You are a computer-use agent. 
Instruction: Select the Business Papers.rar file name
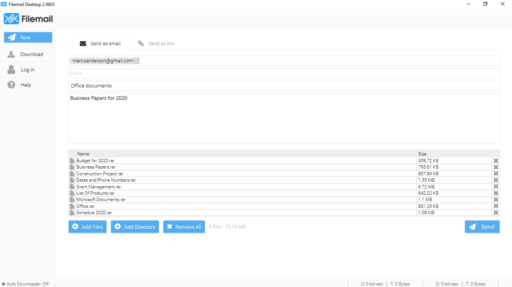[x=96, y=167]
